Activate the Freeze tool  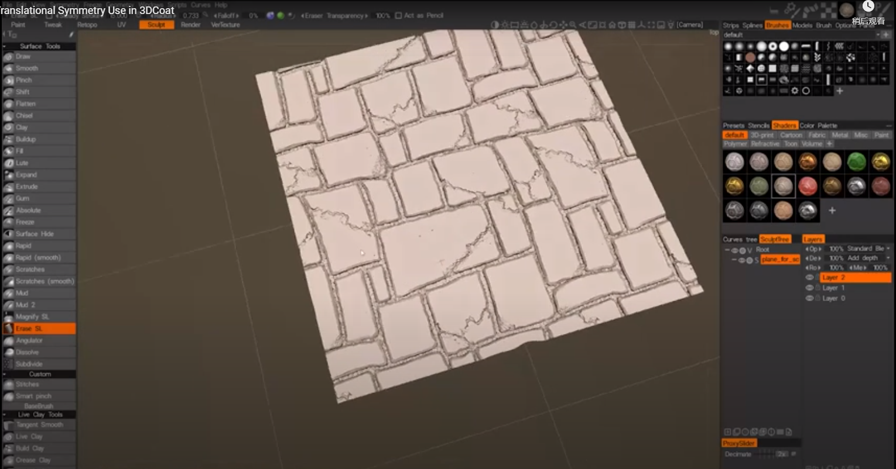point(39,222)
